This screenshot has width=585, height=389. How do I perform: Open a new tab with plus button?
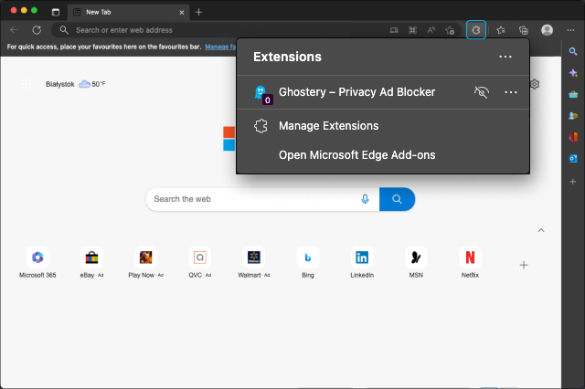(199, 12)
